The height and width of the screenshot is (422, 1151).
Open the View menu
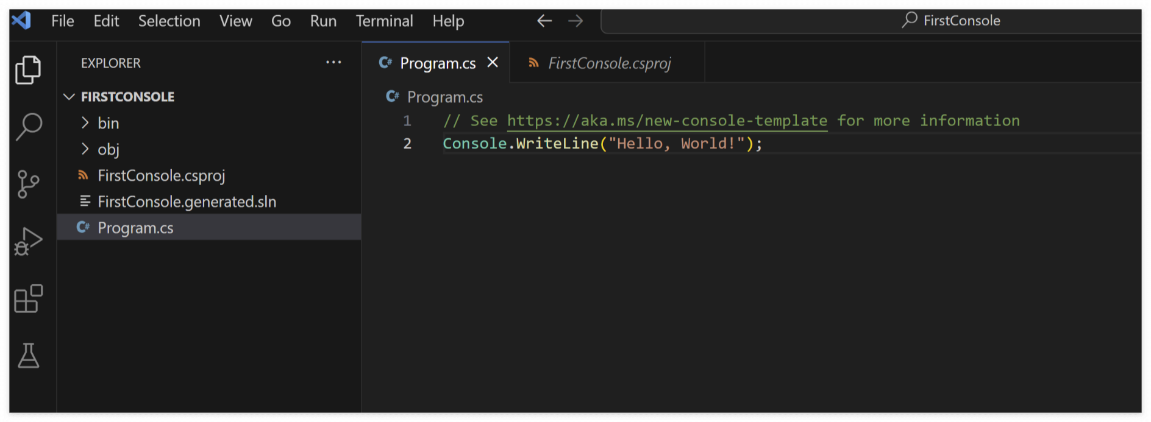point(236,21)
